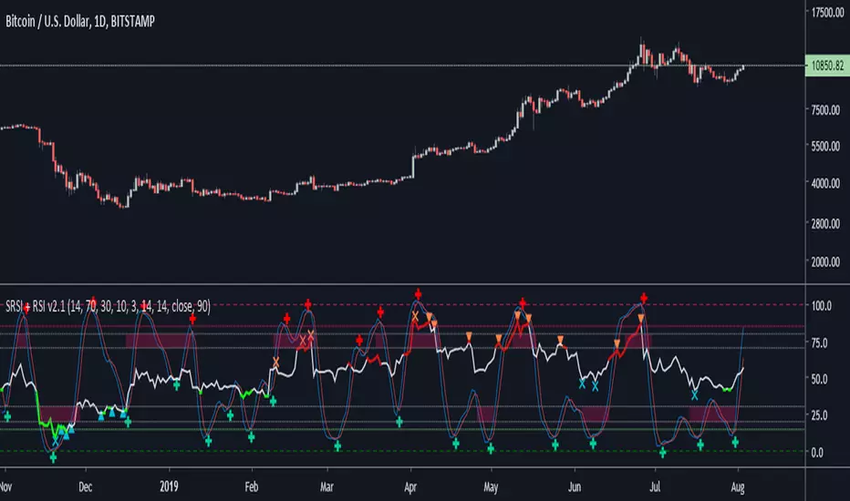Click the 25.0 indicator scale label
The image size is (850, 501).
point(819,415)
